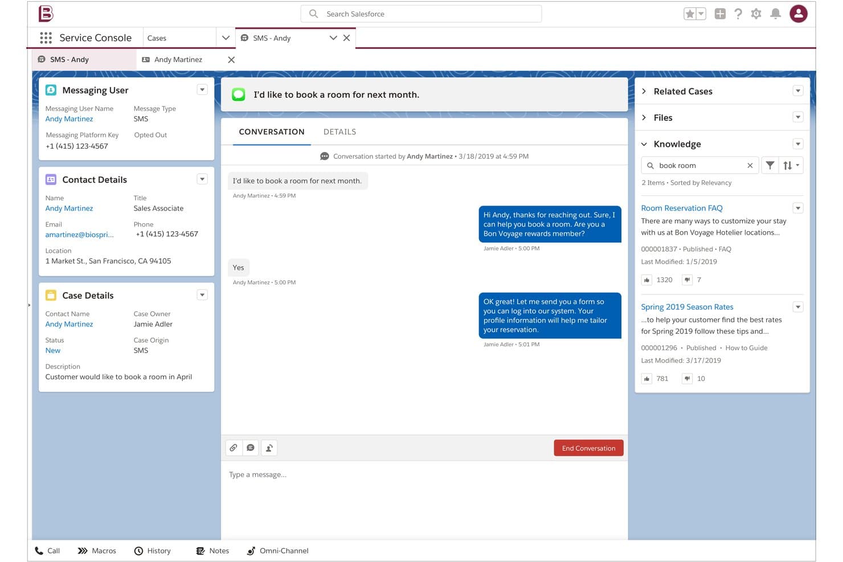The height and width of the screenshot is (562, 843).
Task: Open the Favorites star icon
Action: pos(690,14)
